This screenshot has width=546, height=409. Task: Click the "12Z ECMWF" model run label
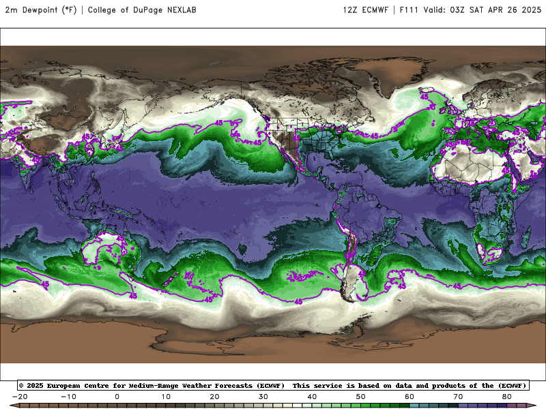(x=366, y=10)
